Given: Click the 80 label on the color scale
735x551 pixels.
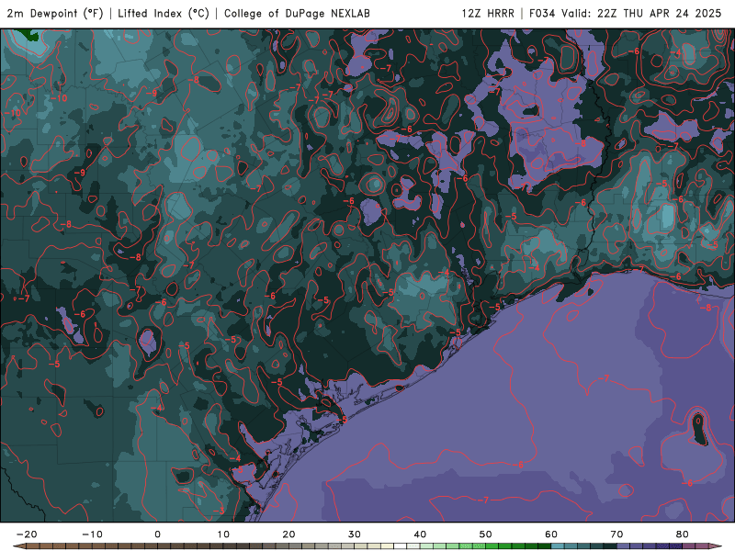Looking at the screenshot, I should coord(683,534).
